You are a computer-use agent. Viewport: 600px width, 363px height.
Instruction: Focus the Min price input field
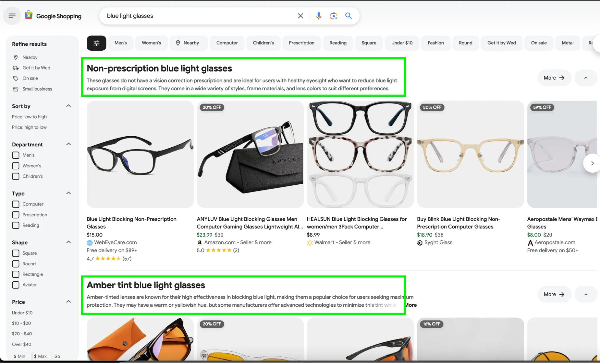[21, 356]
